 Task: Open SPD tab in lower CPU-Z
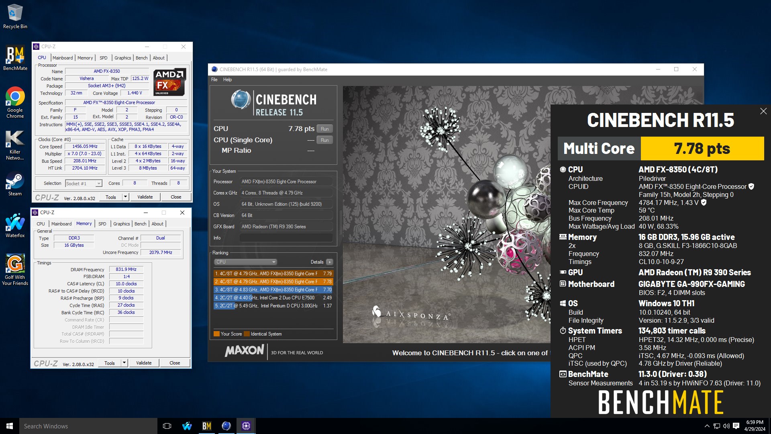[102, 224]
